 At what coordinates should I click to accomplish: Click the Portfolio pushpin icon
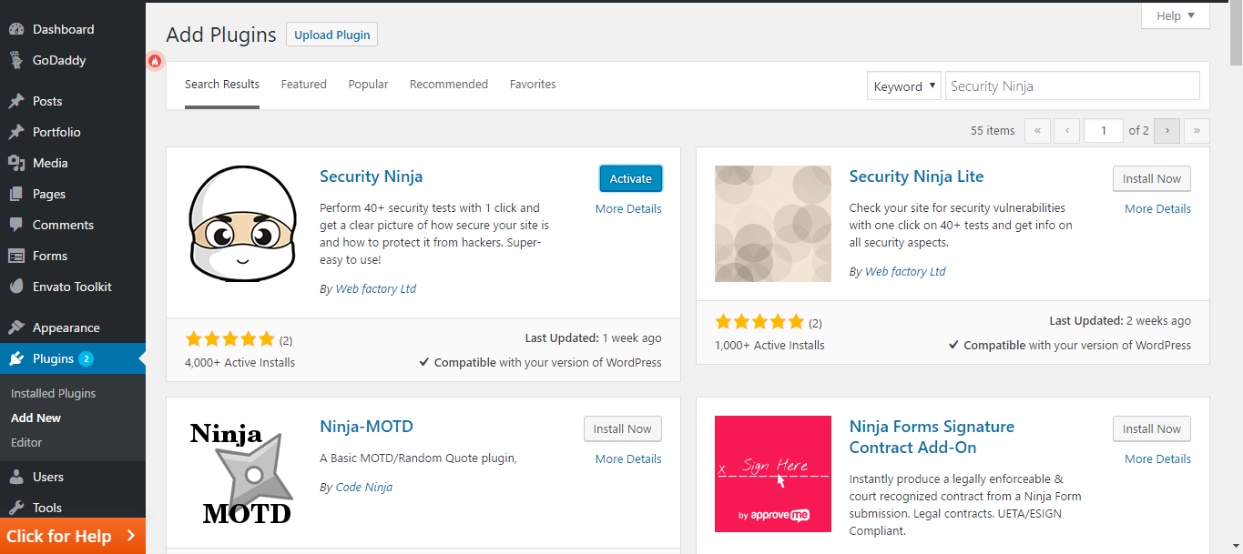pyautogui.click(x=16, y=132)
